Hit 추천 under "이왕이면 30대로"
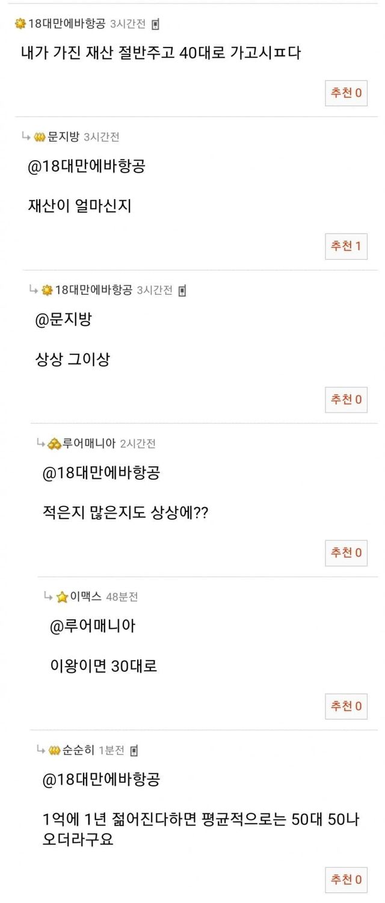Image resolution: width=385 pixels, height=903 pixels. [346, 705]
